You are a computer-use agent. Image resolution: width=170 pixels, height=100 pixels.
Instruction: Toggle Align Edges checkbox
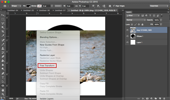pos(114,6)
